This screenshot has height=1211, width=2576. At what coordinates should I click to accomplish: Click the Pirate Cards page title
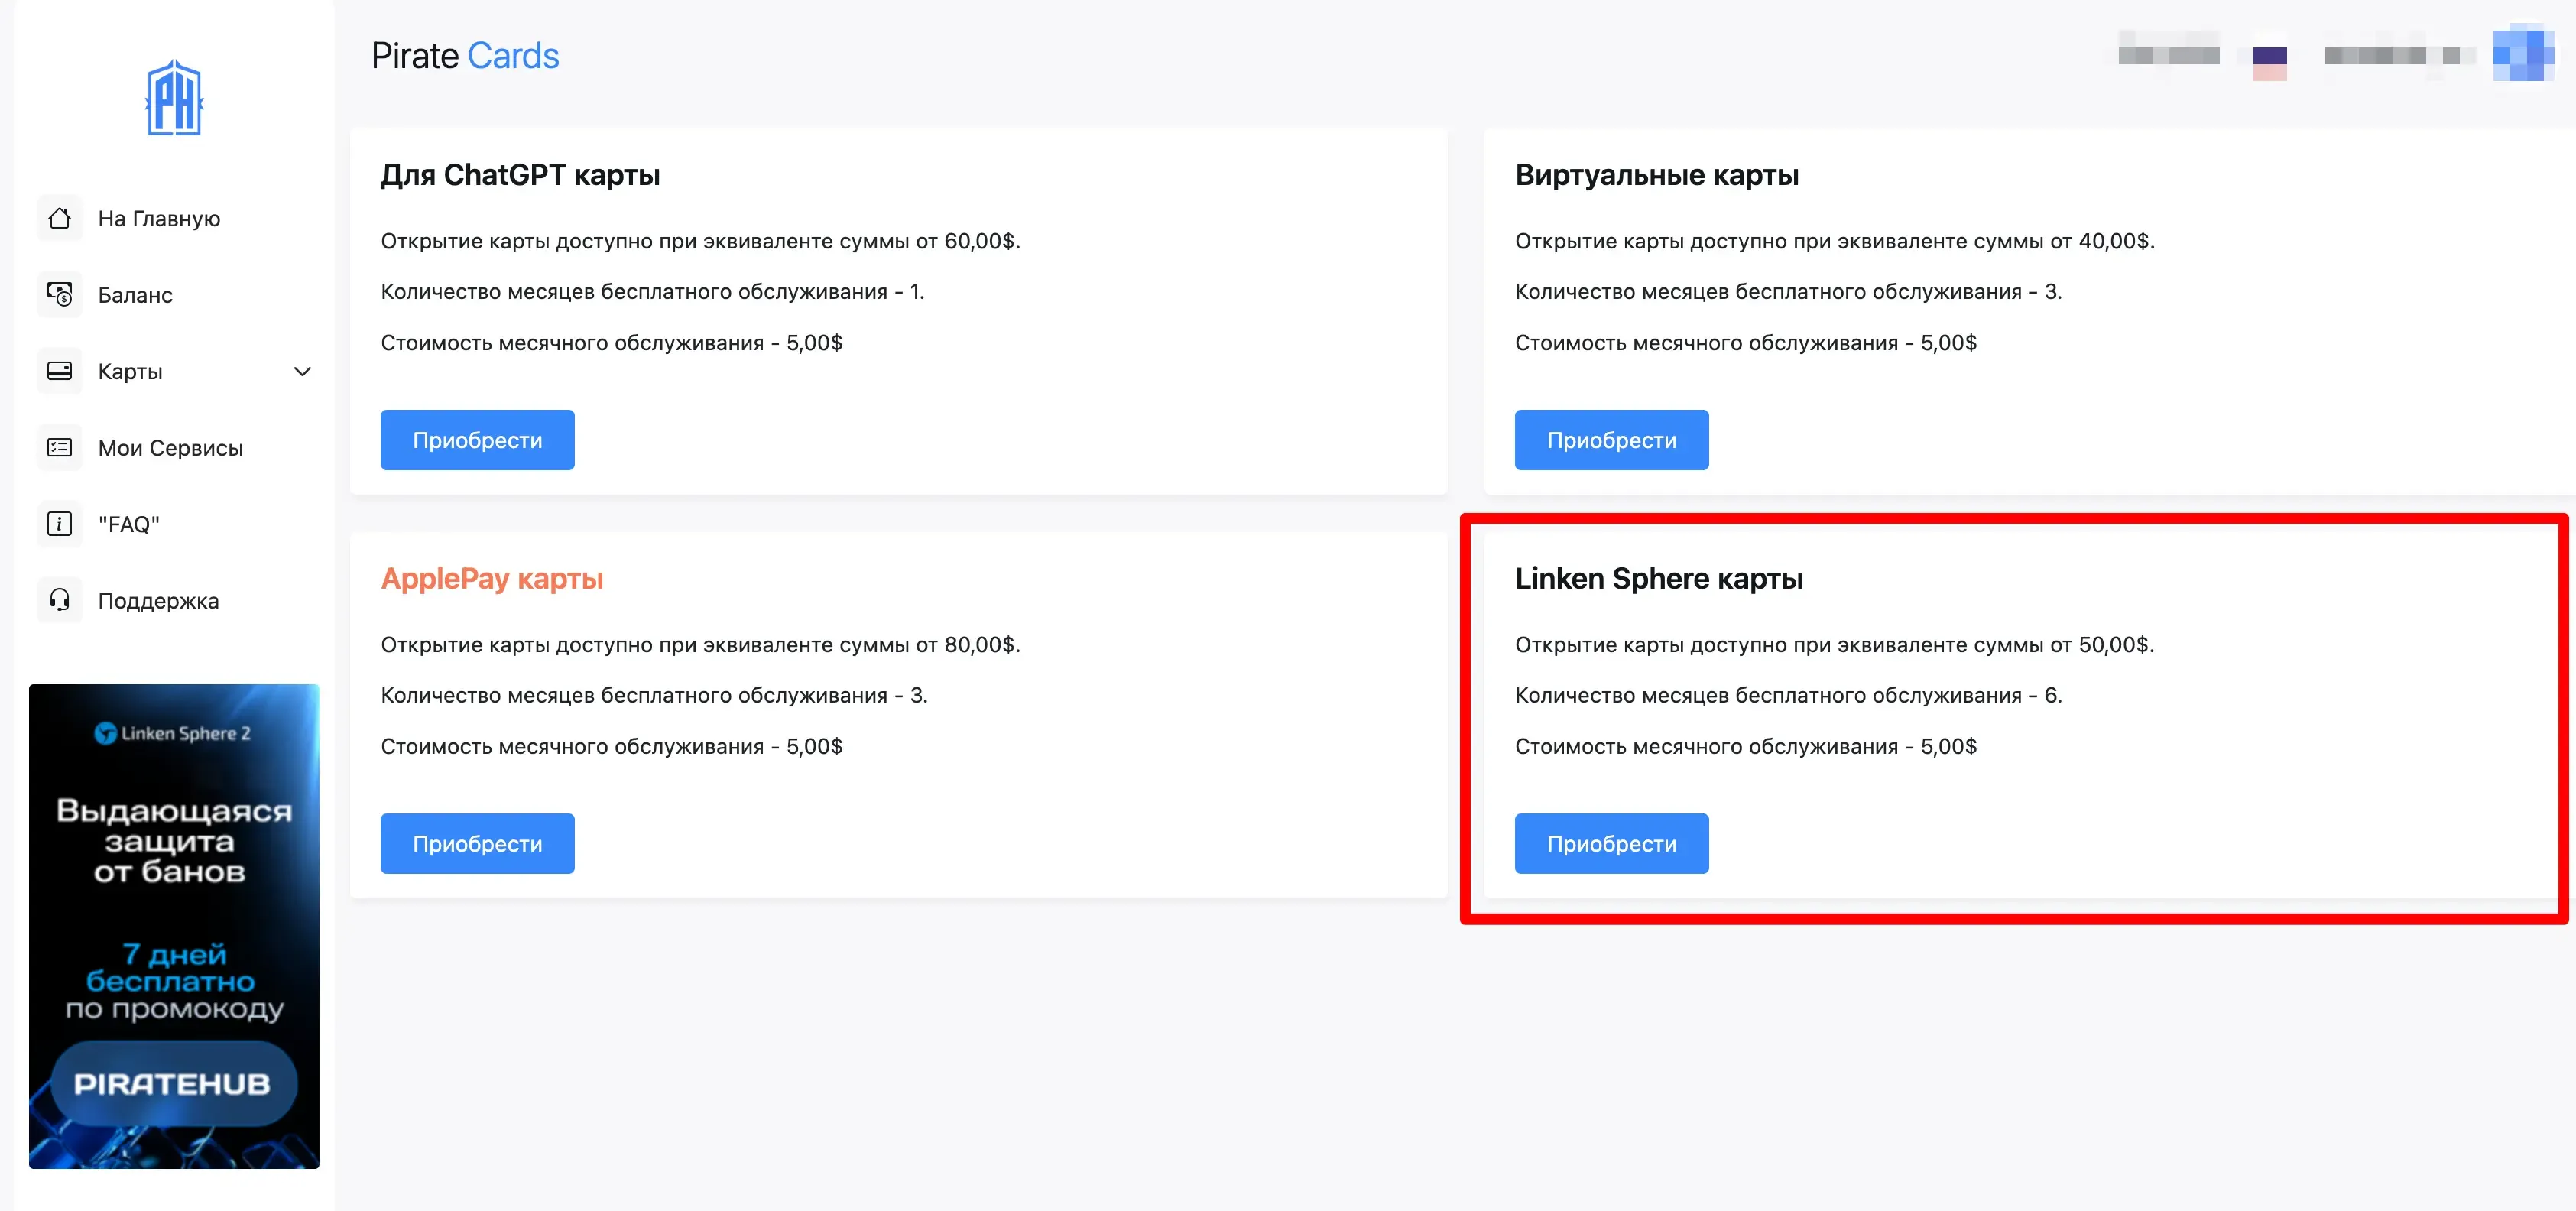click(x=465, y=55)
